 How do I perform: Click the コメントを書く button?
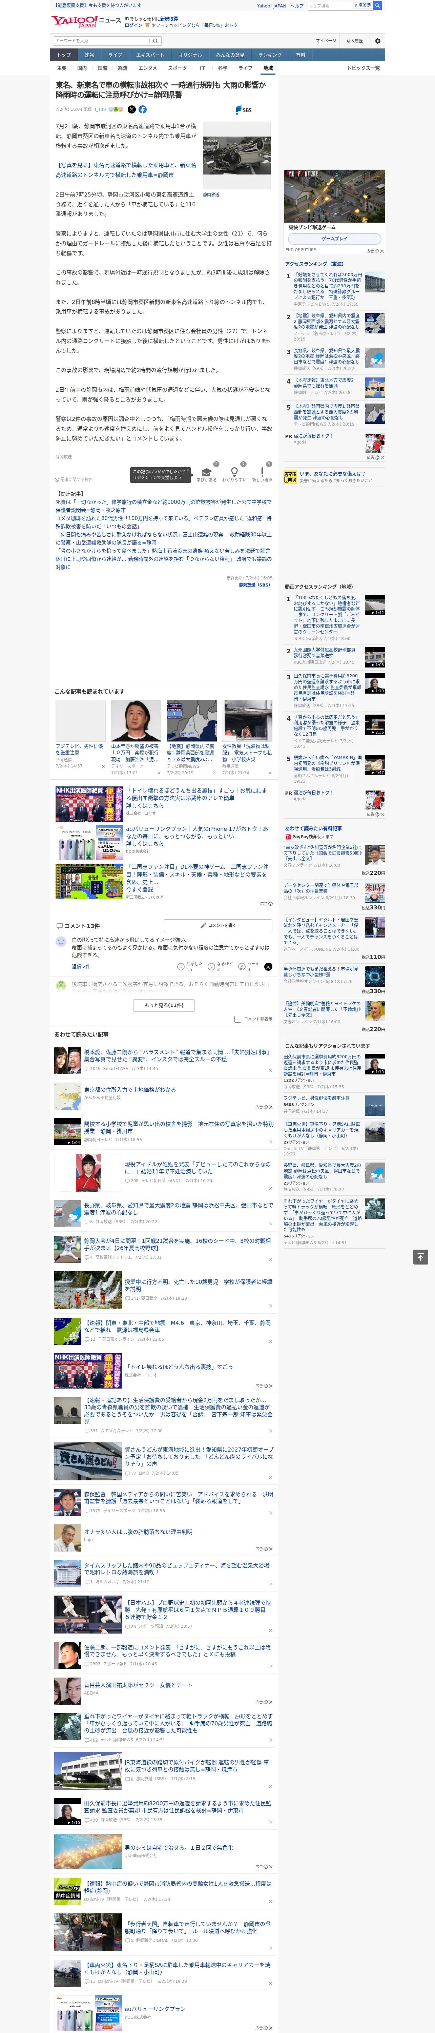pyautogui.click(x=219, y=925)
